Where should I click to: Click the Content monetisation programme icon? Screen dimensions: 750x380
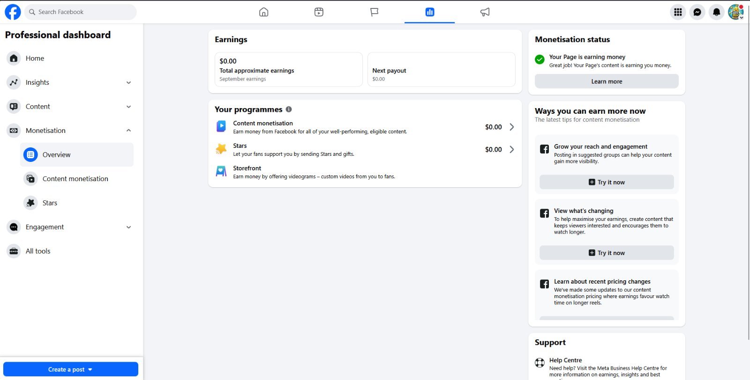tap(221, 126)
